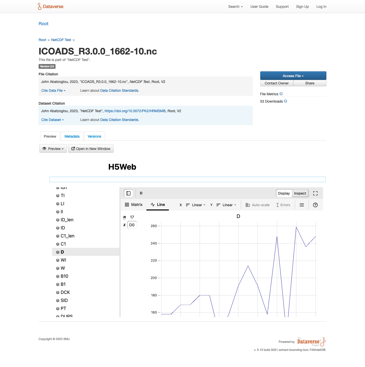Switch to Inspect mode
Screen dimensions: 365x367
coord(300,193)
